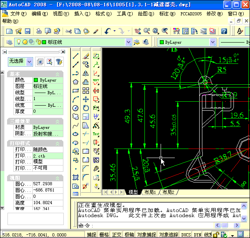Select the Polygon draw tool
This screenshot has width=250, height=238.
pos(76,82)
